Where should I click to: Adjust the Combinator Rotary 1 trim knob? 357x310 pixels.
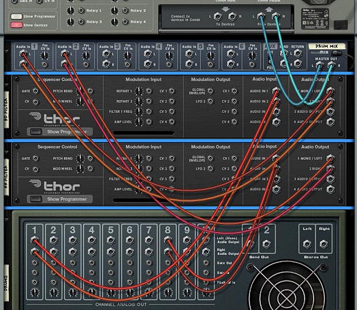click(70, 10)
